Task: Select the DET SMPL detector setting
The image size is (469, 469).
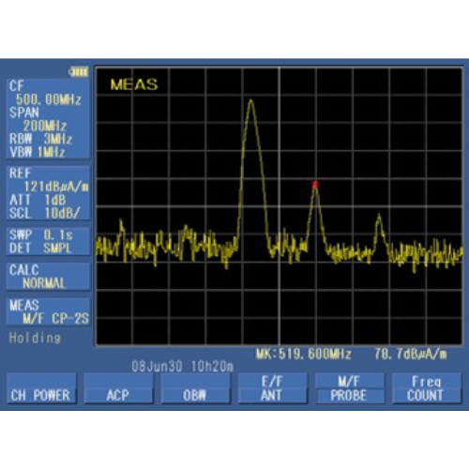Action: pos(40,249)
